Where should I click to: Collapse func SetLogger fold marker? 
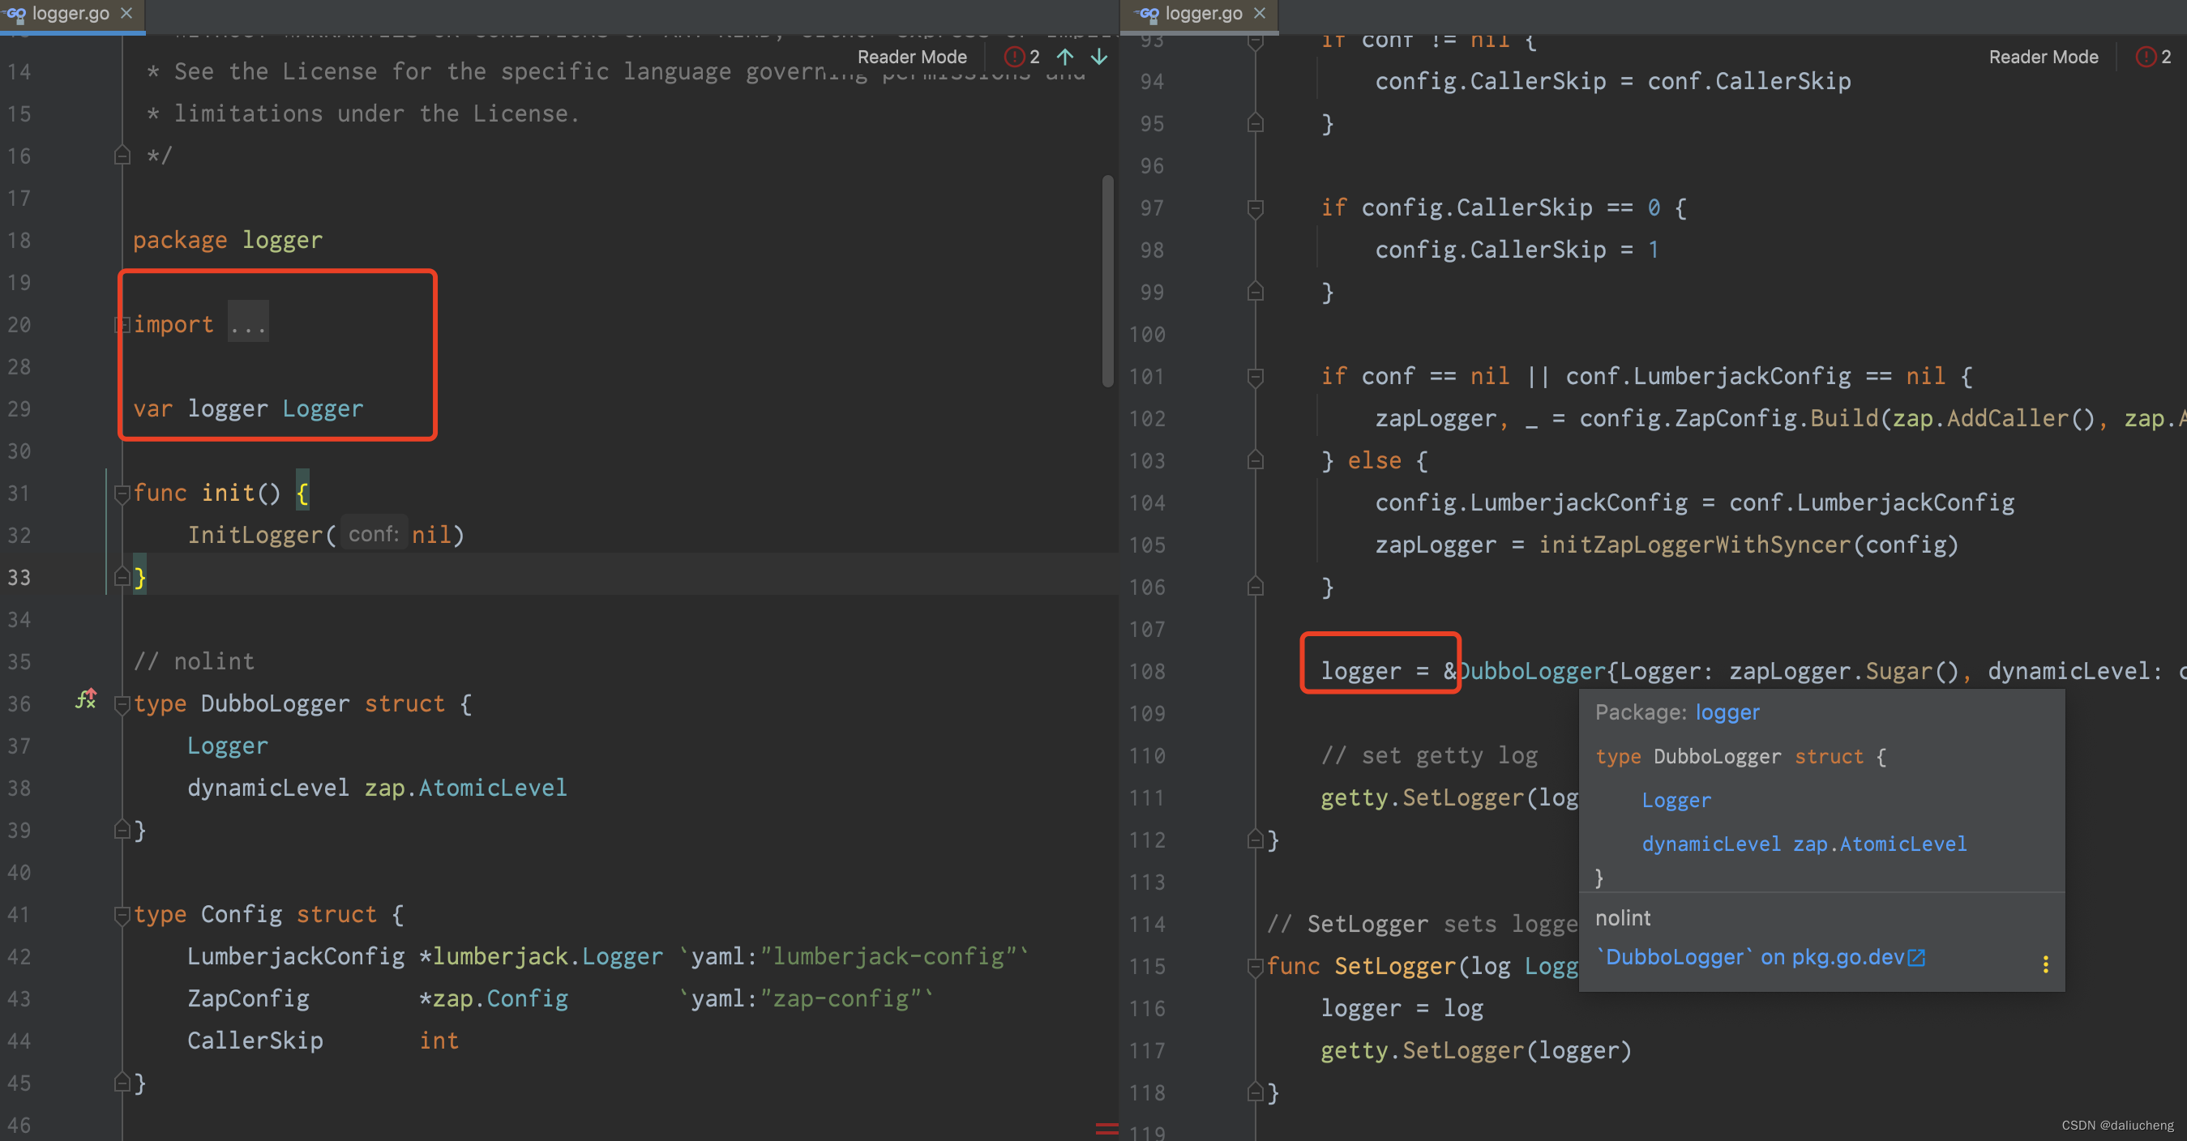1256,966
